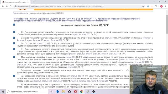The height and width of the screenshot is (94, 168).
Task: Open "часть 6.1 статьи 268" link
Action: click(x=81, y=81)
